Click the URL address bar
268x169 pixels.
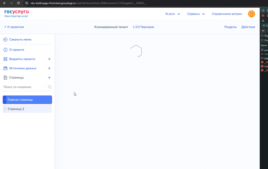tap(88, 3)
